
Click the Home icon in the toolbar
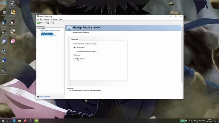pyautogui.click(x=53, y=23)
